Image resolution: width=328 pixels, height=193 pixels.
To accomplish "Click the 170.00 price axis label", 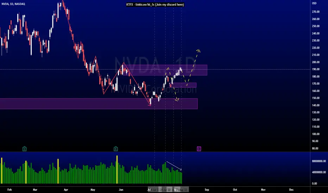I will click(316, 84).
